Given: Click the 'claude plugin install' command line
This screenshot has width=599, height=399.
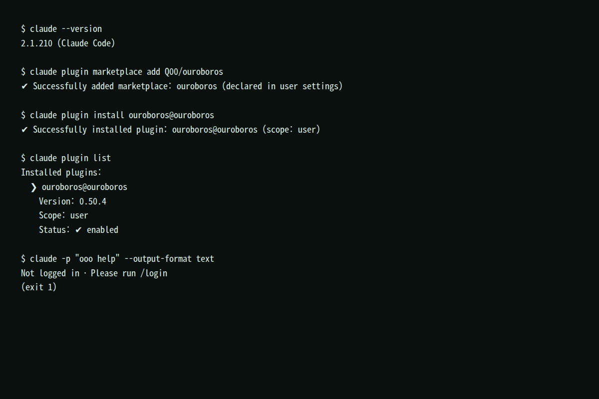Looking at the screenshot, I should point(117,115).
